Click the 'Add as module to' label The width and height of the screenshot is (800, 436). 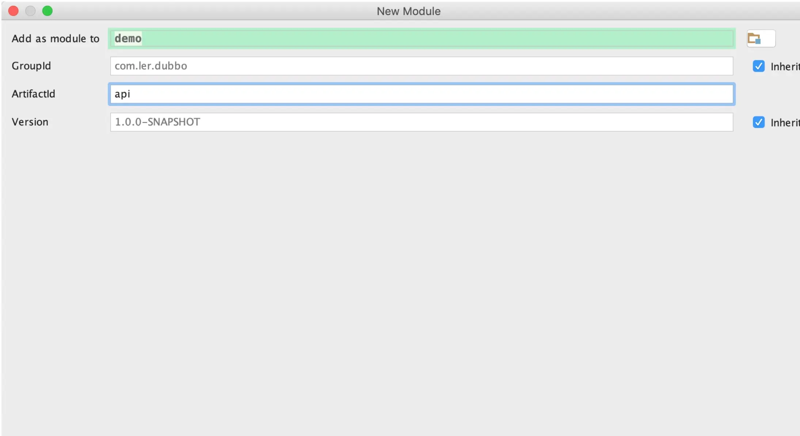56,39
